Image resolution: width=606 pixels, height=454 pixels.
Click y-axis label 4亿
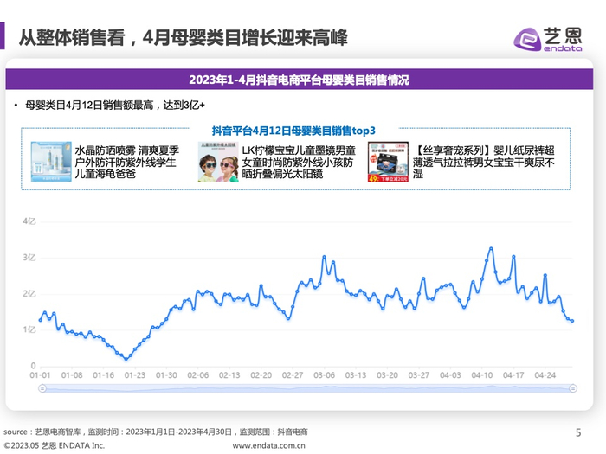coord(29,221)
